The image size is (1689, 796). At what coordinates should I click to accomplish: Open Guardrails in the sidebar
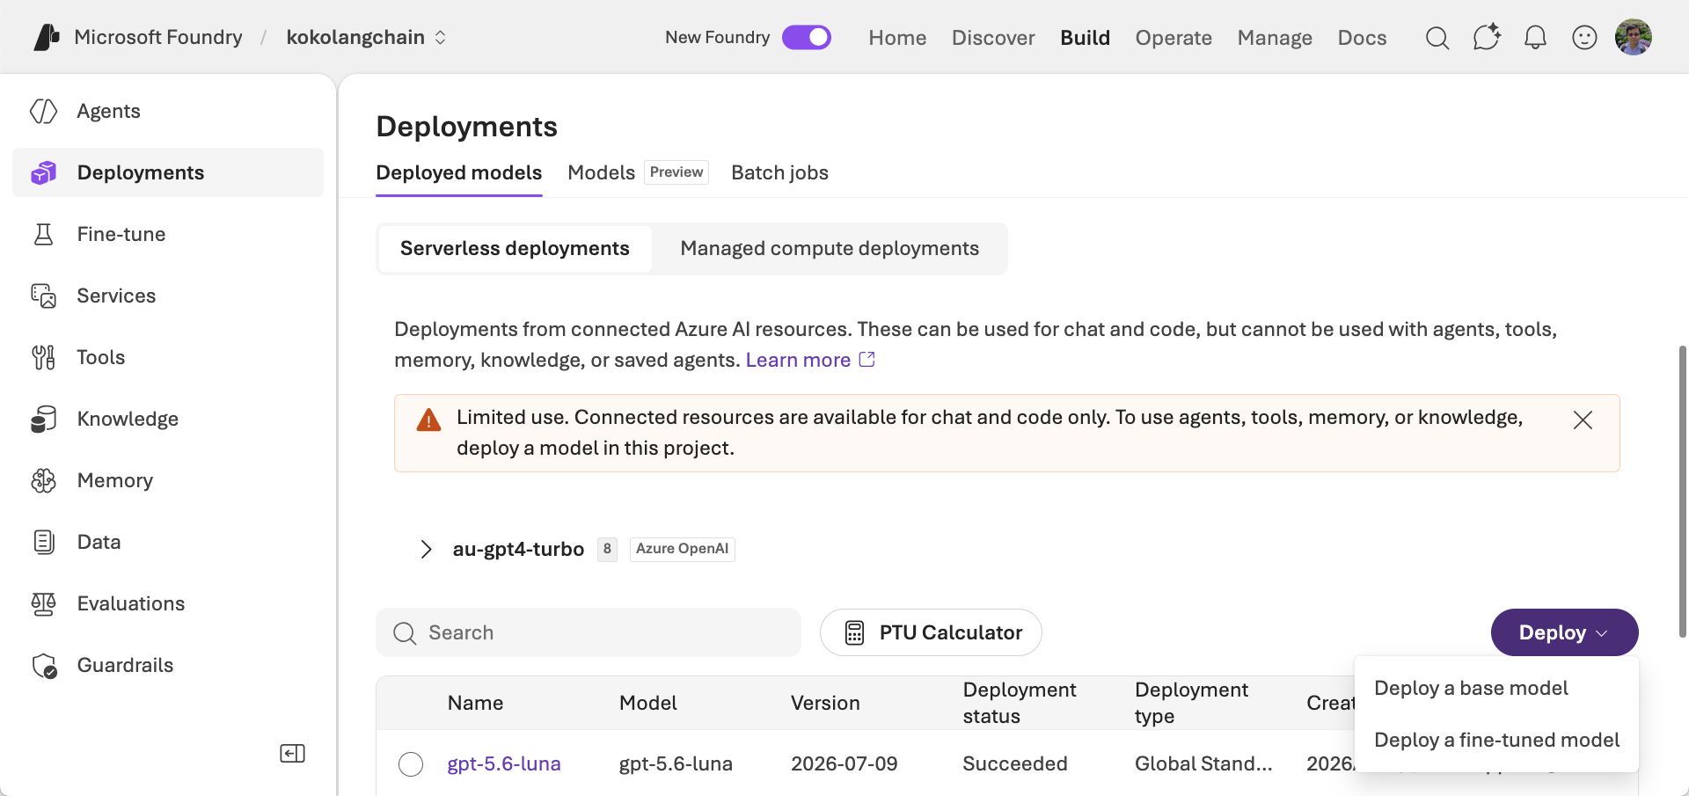tap(168, 665)
